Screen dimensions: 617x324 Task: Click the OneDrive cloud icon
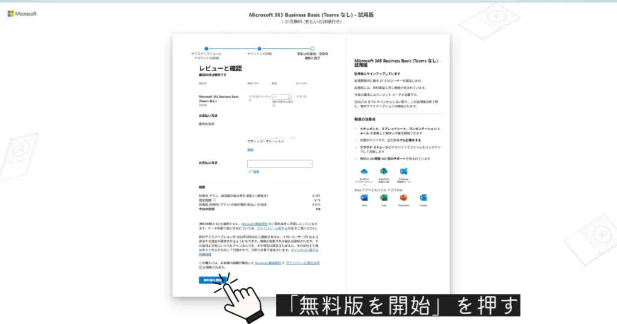pyautogui.click(x=364, y=172)
